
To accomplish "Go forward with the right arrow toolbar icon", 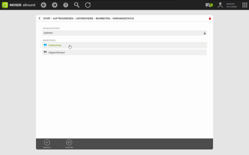I will (55, 5).
